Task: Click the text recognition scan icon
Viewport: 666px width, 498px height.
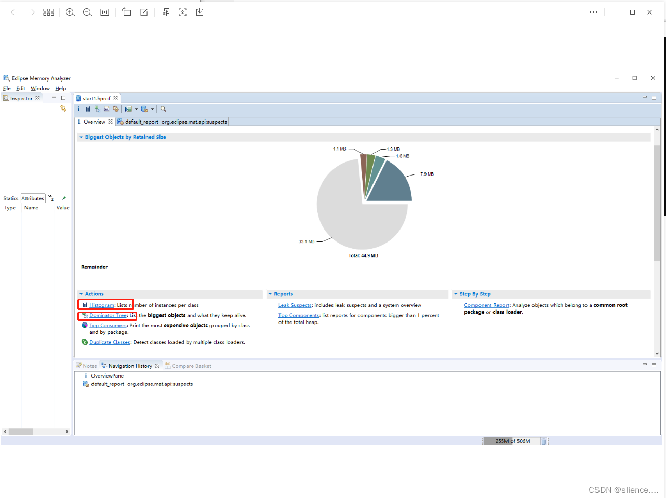Action: (x=182, y=12)
